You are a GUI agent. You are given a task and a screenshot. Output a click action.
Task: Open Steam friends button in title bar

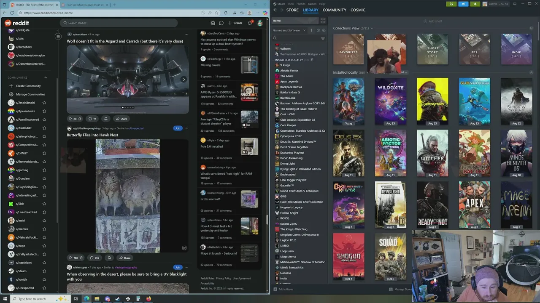pos(451,4)
